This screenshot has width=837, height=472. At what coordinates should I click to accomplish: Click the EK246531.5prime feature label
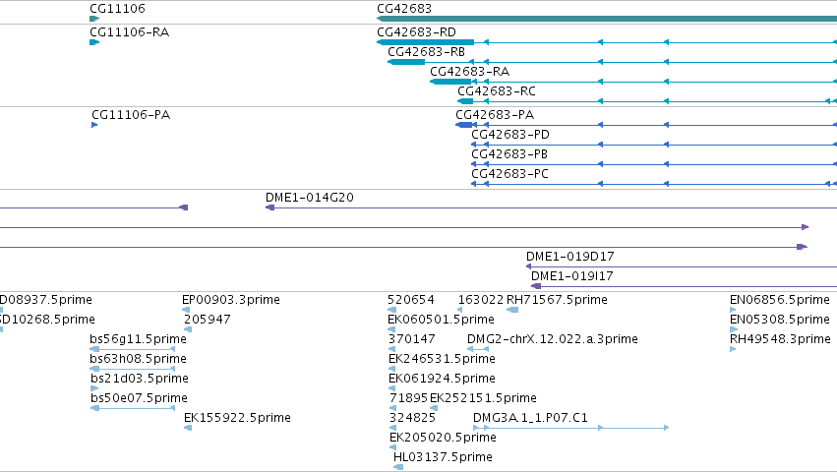[x=442, y=359]
